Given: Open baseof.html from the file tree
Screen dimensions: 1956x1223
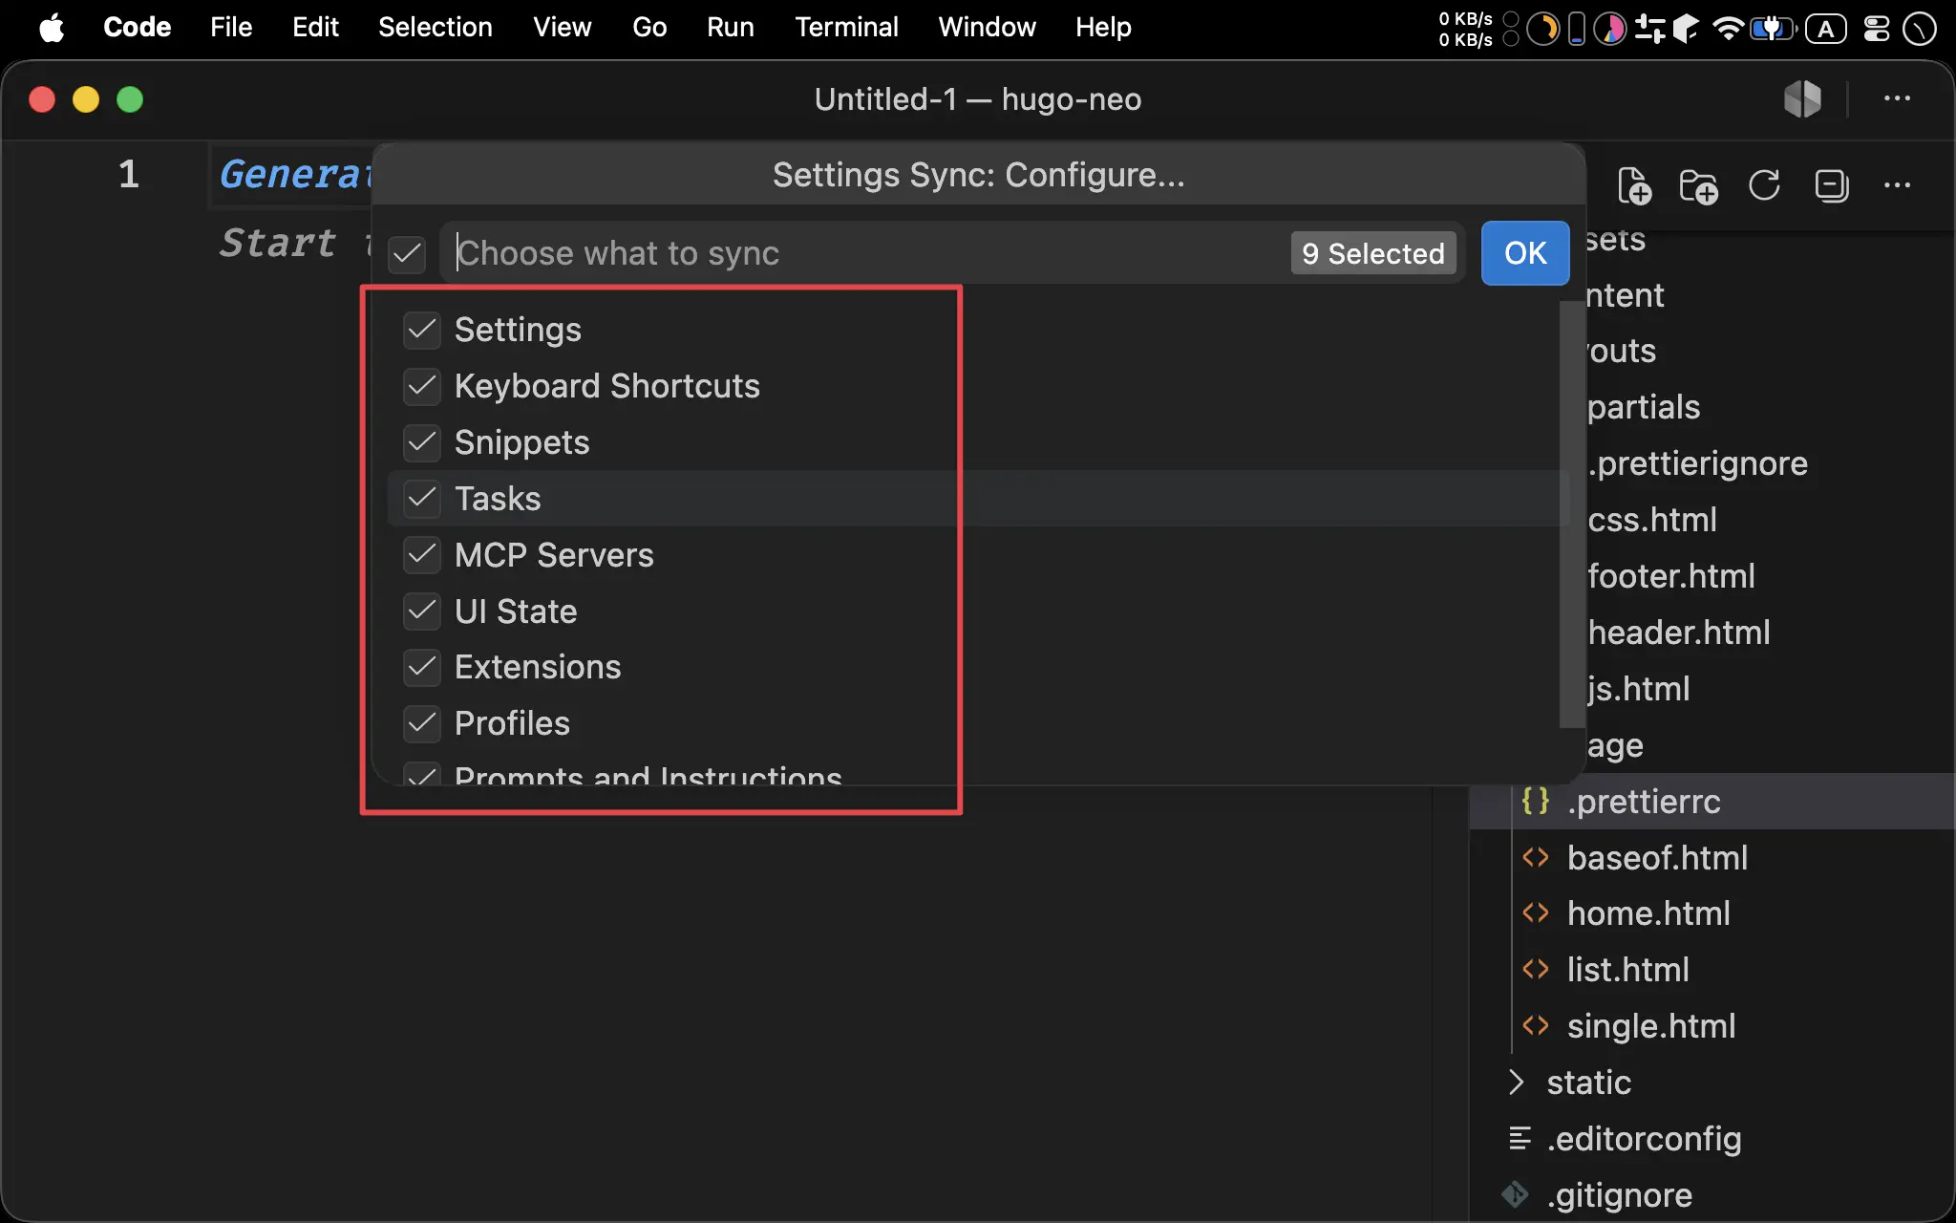Looking at the screenshot, I should pos(1657,857).
